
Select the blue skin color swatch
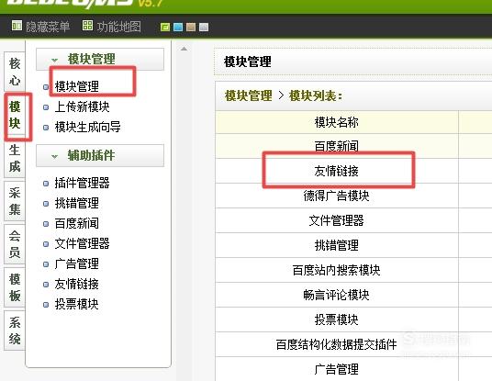click(x=178, y=28)
